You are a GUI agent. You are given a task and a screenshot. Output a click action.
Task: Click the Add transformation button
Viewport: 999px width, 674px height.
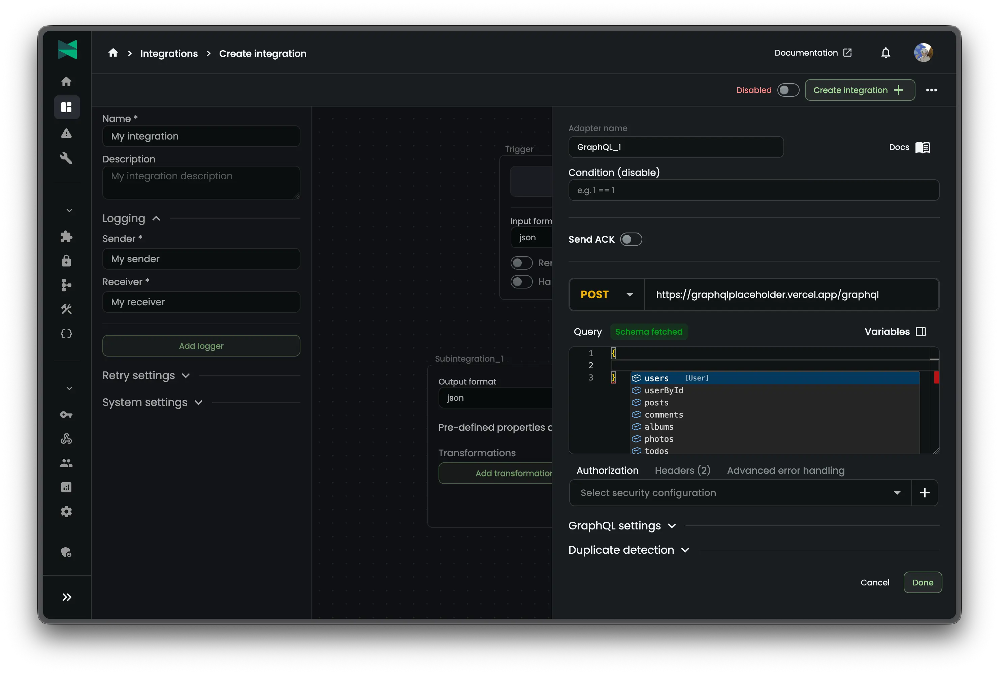pos(495,473)
